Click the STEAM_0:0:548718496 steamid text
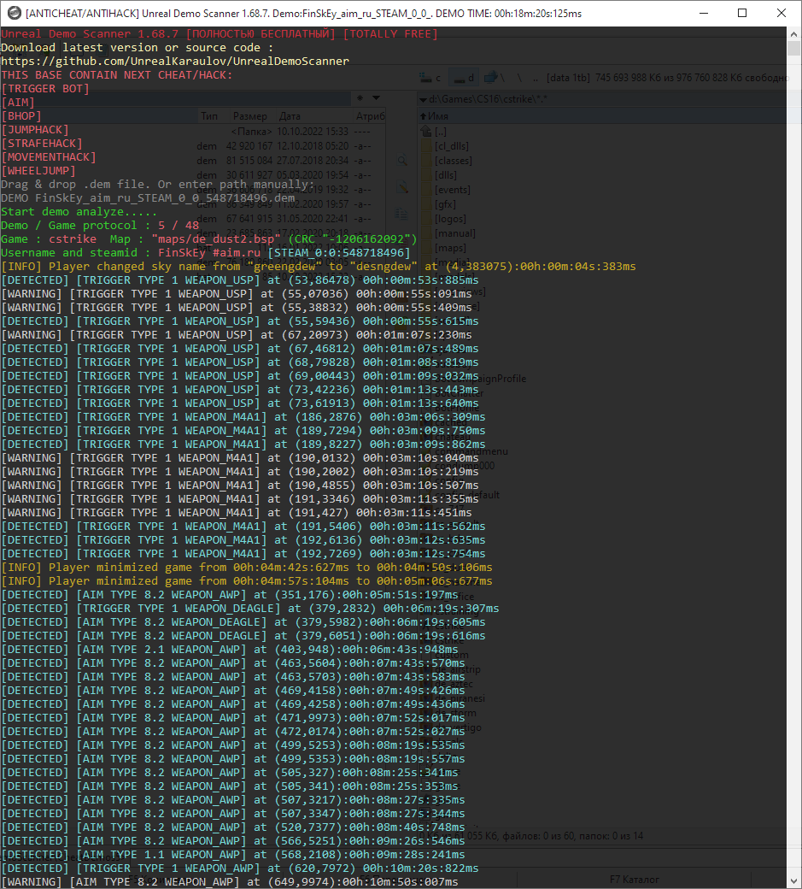The height and width of the screenshot is (889, 802). tap(339, 252)
